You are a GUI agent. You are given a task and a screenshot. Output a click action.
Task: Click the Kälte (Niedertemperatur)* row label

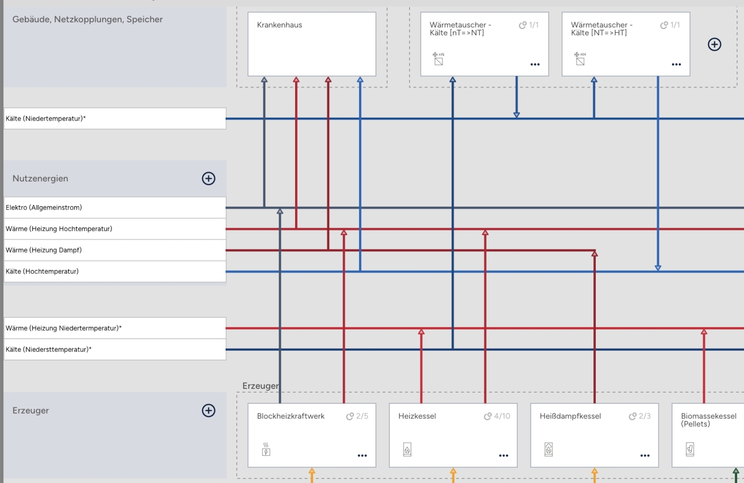point(115,118)
